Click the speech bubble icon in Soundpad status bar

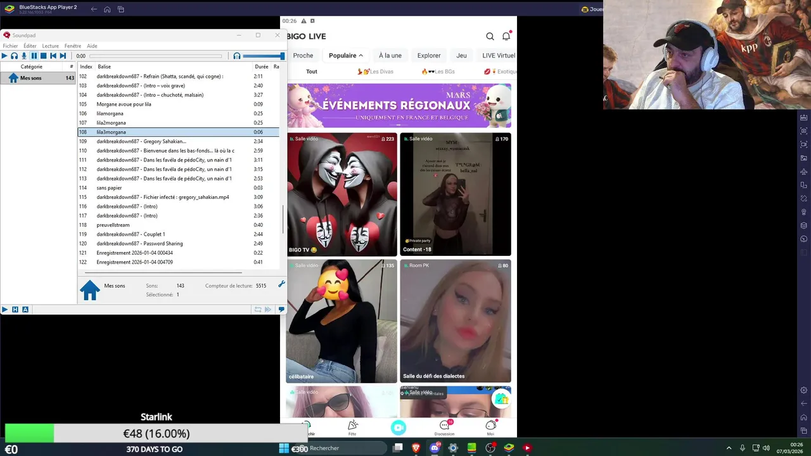(x=281, y=310)
